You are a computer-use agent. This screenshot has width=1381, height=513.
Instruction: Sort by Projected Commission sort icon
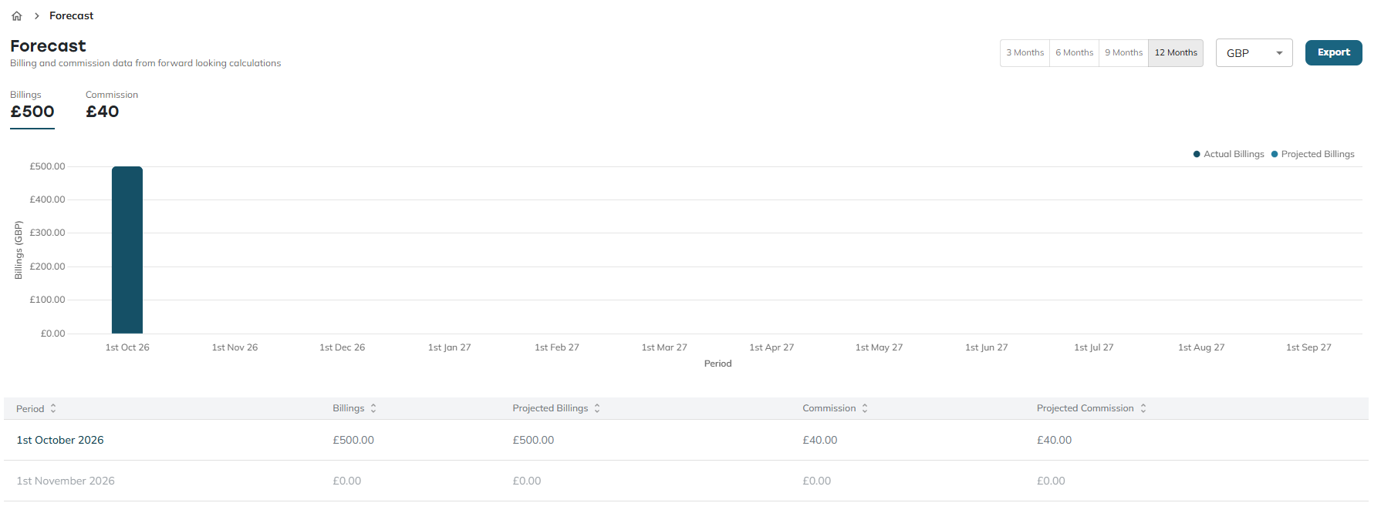[1143, 408]
